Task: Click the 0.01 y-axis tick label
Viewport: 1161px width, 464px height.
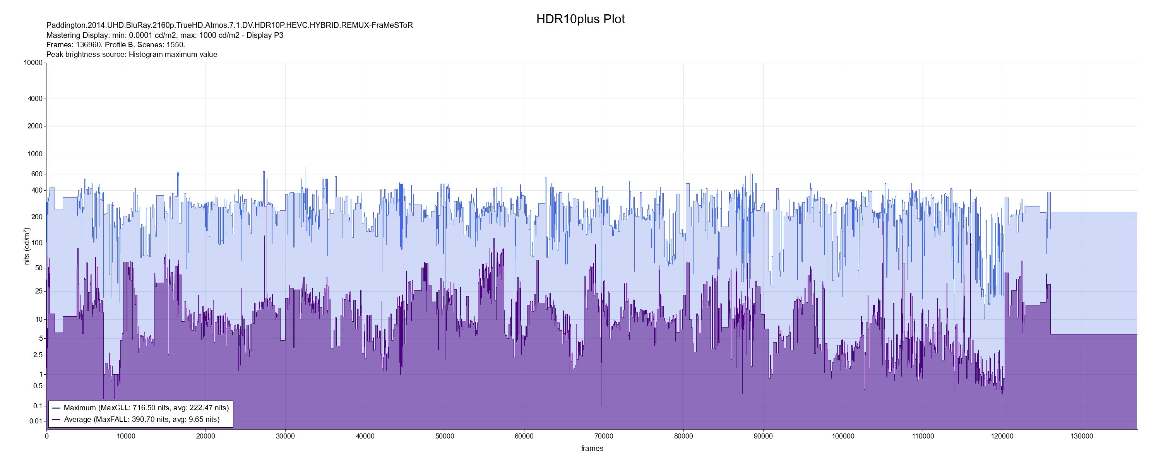Action: coord(36,421)
